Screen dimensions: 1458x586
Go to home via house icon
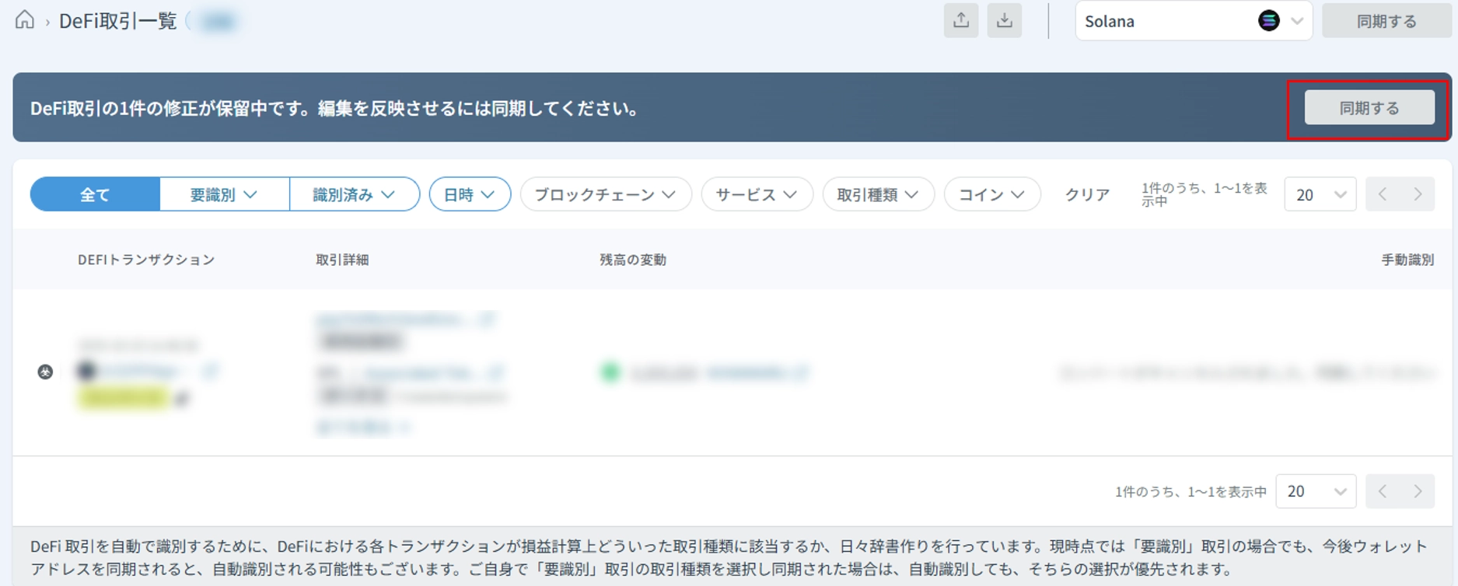tap(25, 20)
